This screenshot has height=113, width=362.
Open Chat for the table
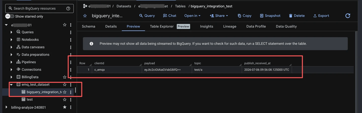(x=170, y=16)
